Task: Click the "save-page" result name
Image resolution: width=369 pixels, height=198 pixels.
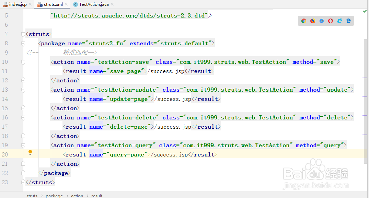Action: pos(125,71)
